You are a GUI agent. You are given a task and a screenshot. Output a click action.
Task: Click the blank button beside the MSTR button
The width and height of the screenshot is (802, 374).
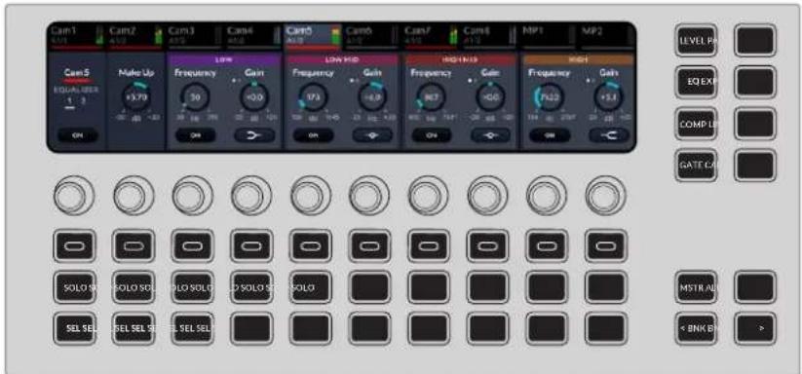(x=755, y=287)
